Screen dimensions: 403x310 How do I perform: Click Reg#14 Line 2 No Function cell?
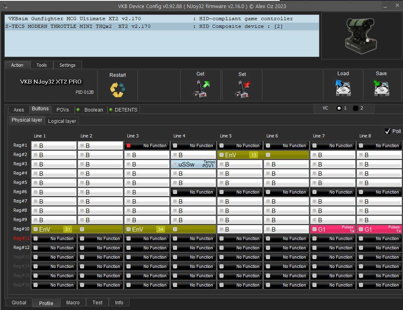coord(101,267)
